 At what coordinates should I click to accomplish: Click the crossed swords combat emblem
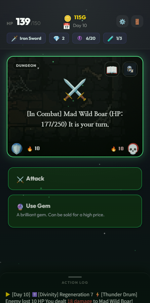[75, 90]
